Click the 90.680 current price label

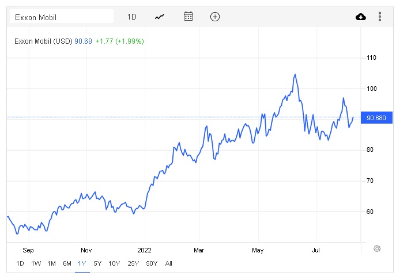[376, 118]
